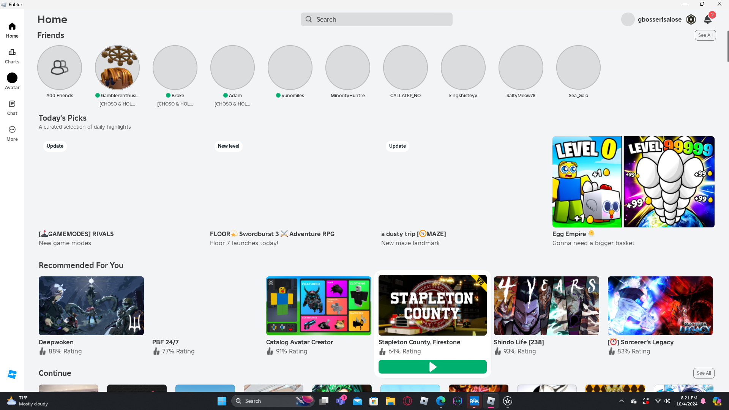
Task: Open the volume speaker tray icon
Action: pos(667,401)
